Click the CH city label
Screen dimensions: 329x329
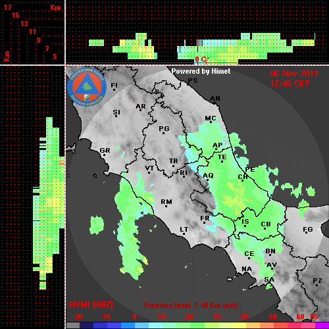243,178
